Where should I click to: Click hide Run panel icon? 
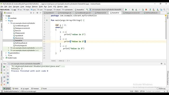165,64
